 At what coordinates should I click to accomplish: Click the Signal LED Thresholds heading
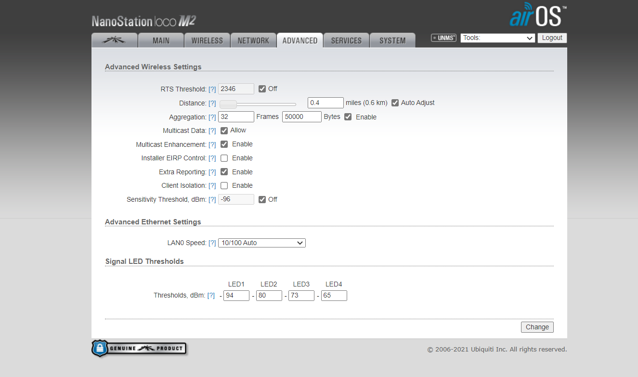coord(144,261)
